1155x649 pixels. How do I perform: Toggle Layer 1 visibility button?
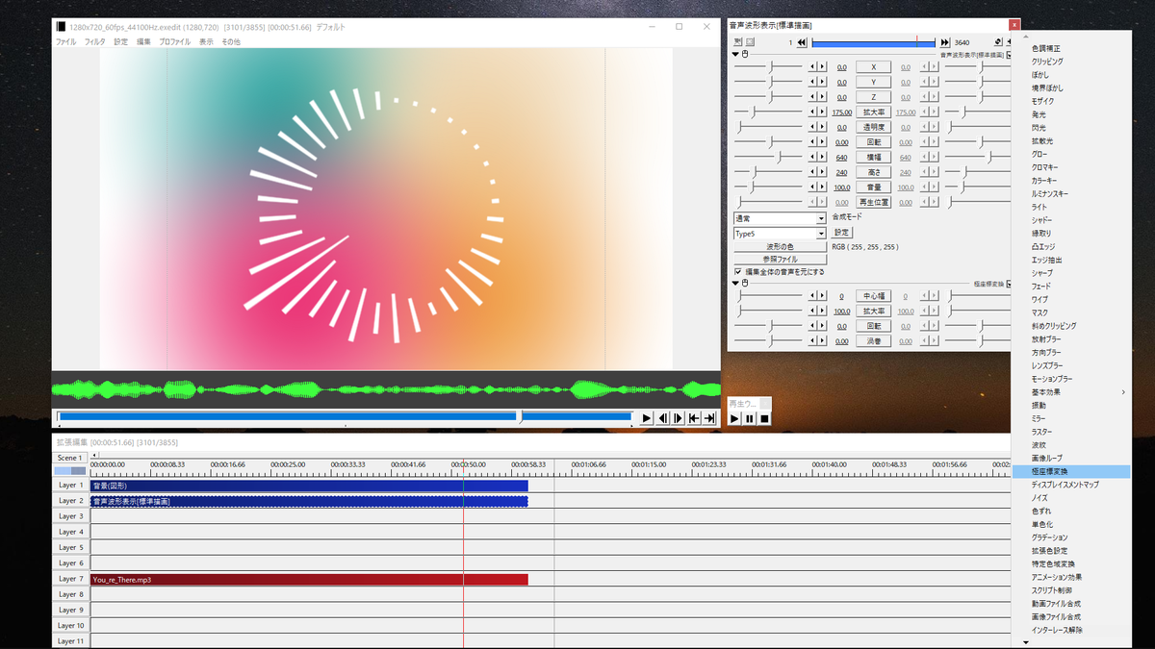pyautogui.click(x=71, y=486)
